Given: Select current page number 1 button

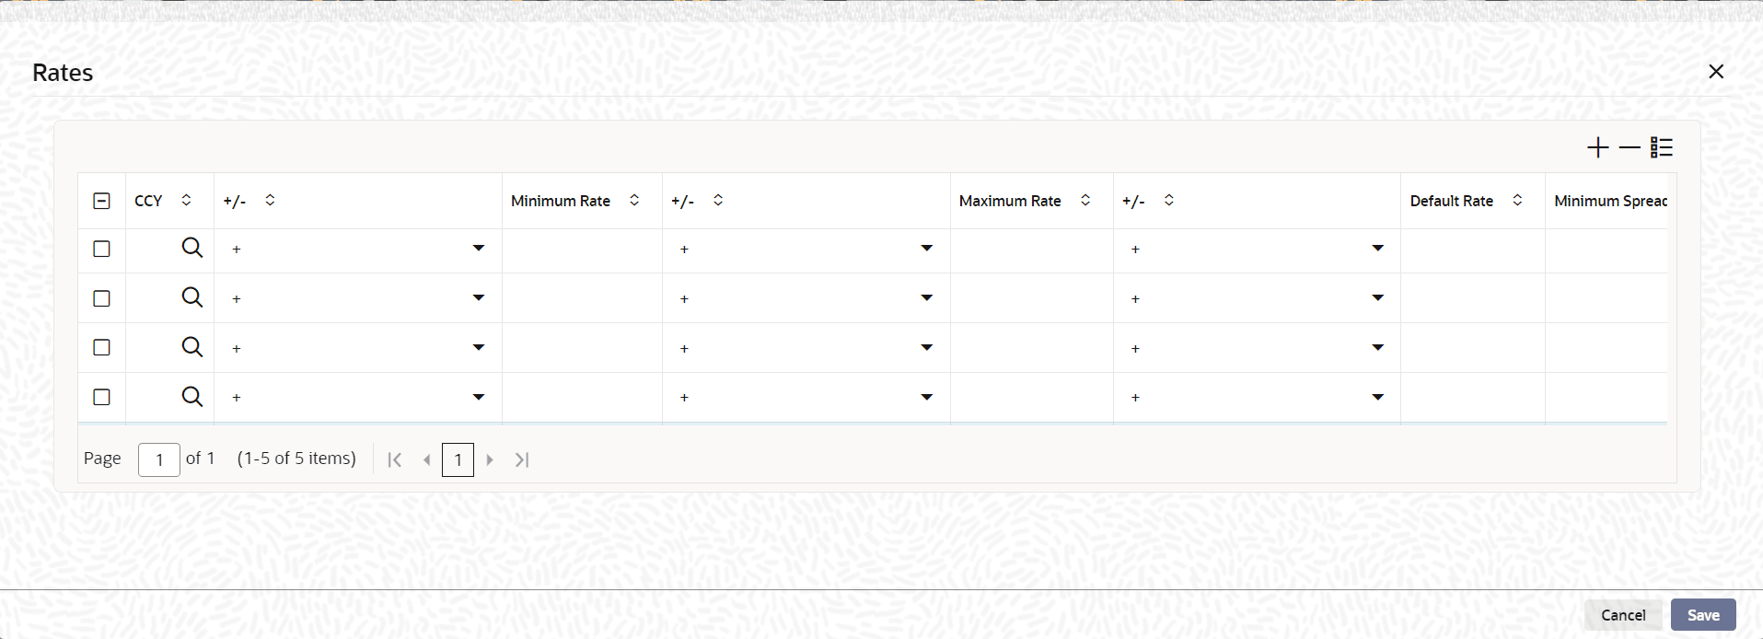Looking at the screenshot, I should point(458,459).
